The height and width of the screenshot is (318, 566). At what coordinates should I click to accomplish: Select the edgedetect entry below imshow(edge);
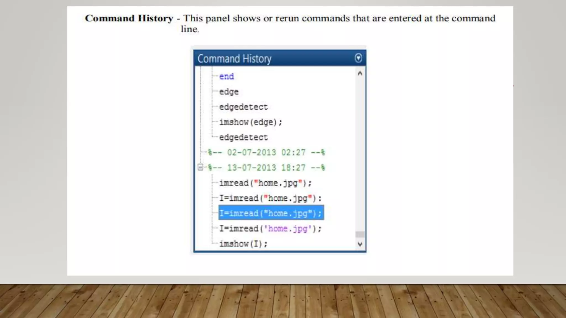pyautogui.click(x=243, y=137)
